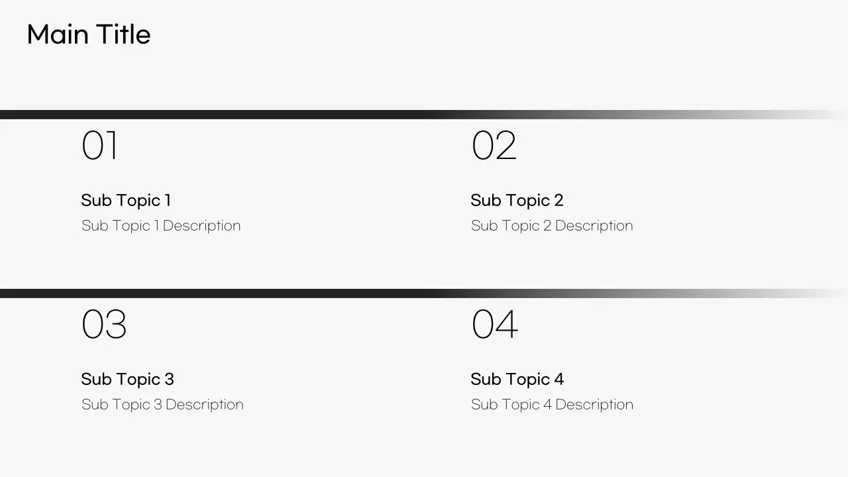Click the word 'Main' in the heading

58,35
